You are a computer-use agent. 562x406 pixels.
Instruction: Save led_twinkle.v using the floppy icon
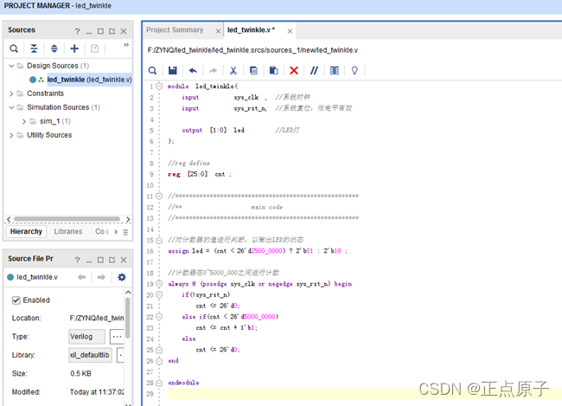(173, 70)
